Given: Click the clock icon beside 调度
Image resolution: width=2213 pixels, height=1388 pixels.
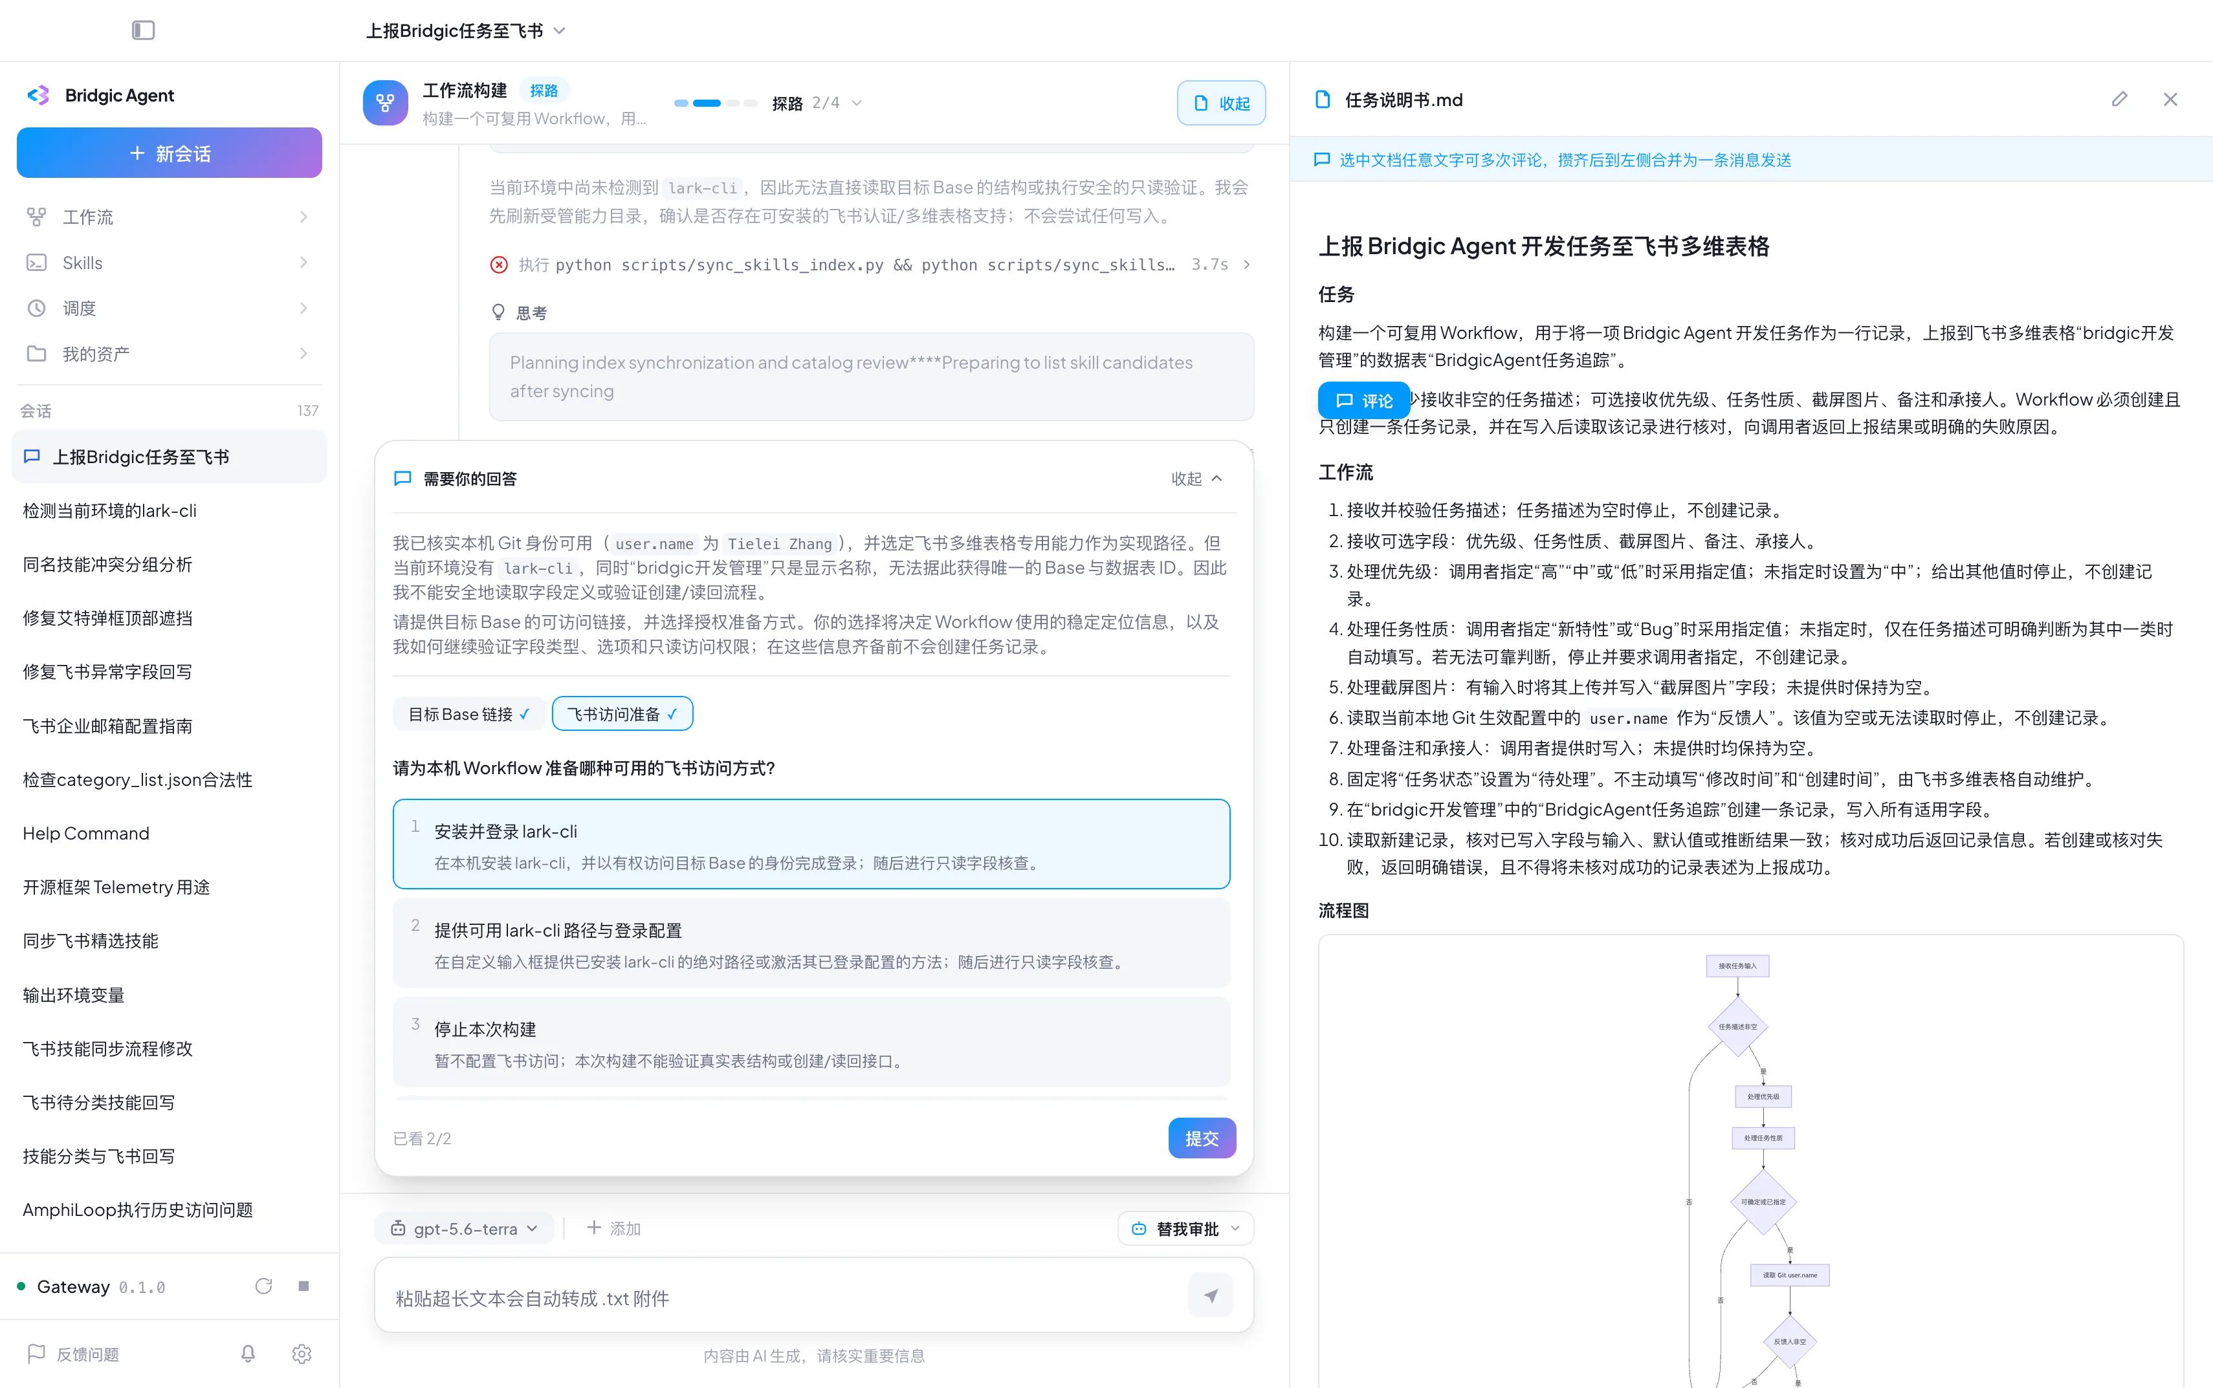Looking at the screenshot, I should [x=37, y=309].
